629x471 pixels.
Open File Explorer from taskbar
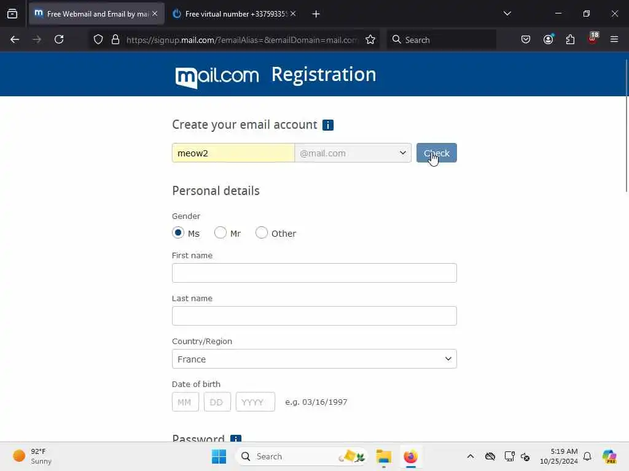(x=383, y=456)
